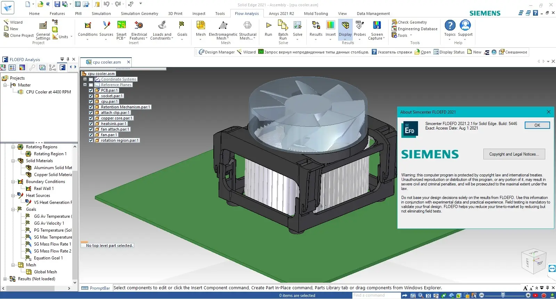
Task: Click Check Geometry
Action: point(409,22)
